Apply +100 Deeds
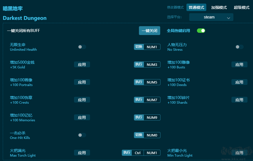Image resolution: width=253 pixels, height=161 pixels. coord(239,82)
